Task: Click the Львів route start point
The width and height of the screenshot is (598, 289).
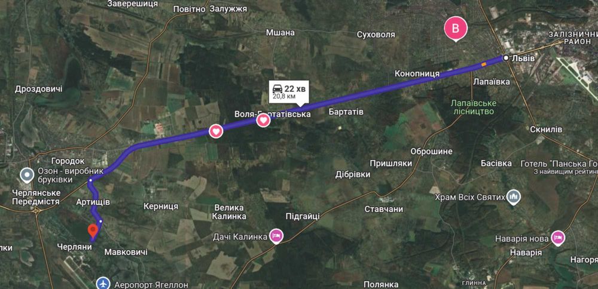Action: [506, 58]
